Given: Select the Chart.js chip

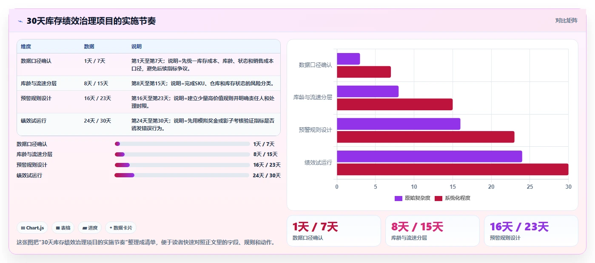Looking at the screenshot, I should (33, 228).
